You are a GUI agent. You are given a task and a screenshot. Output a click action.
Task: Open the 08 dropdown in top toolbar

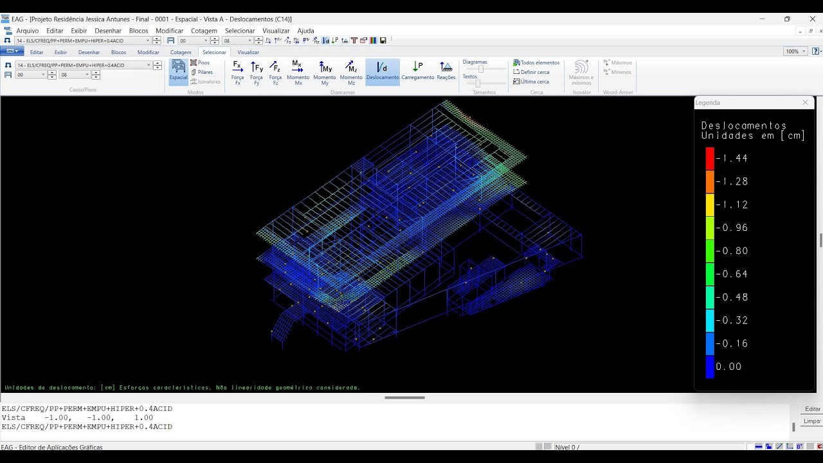249,41
